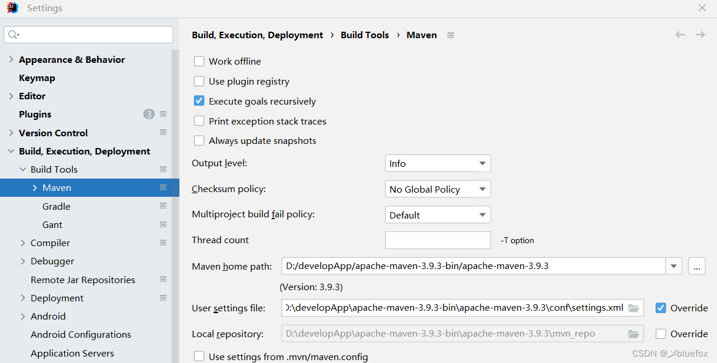Click the IntelliJ IDEA logo icon in title bar

(x=12, y=8)
